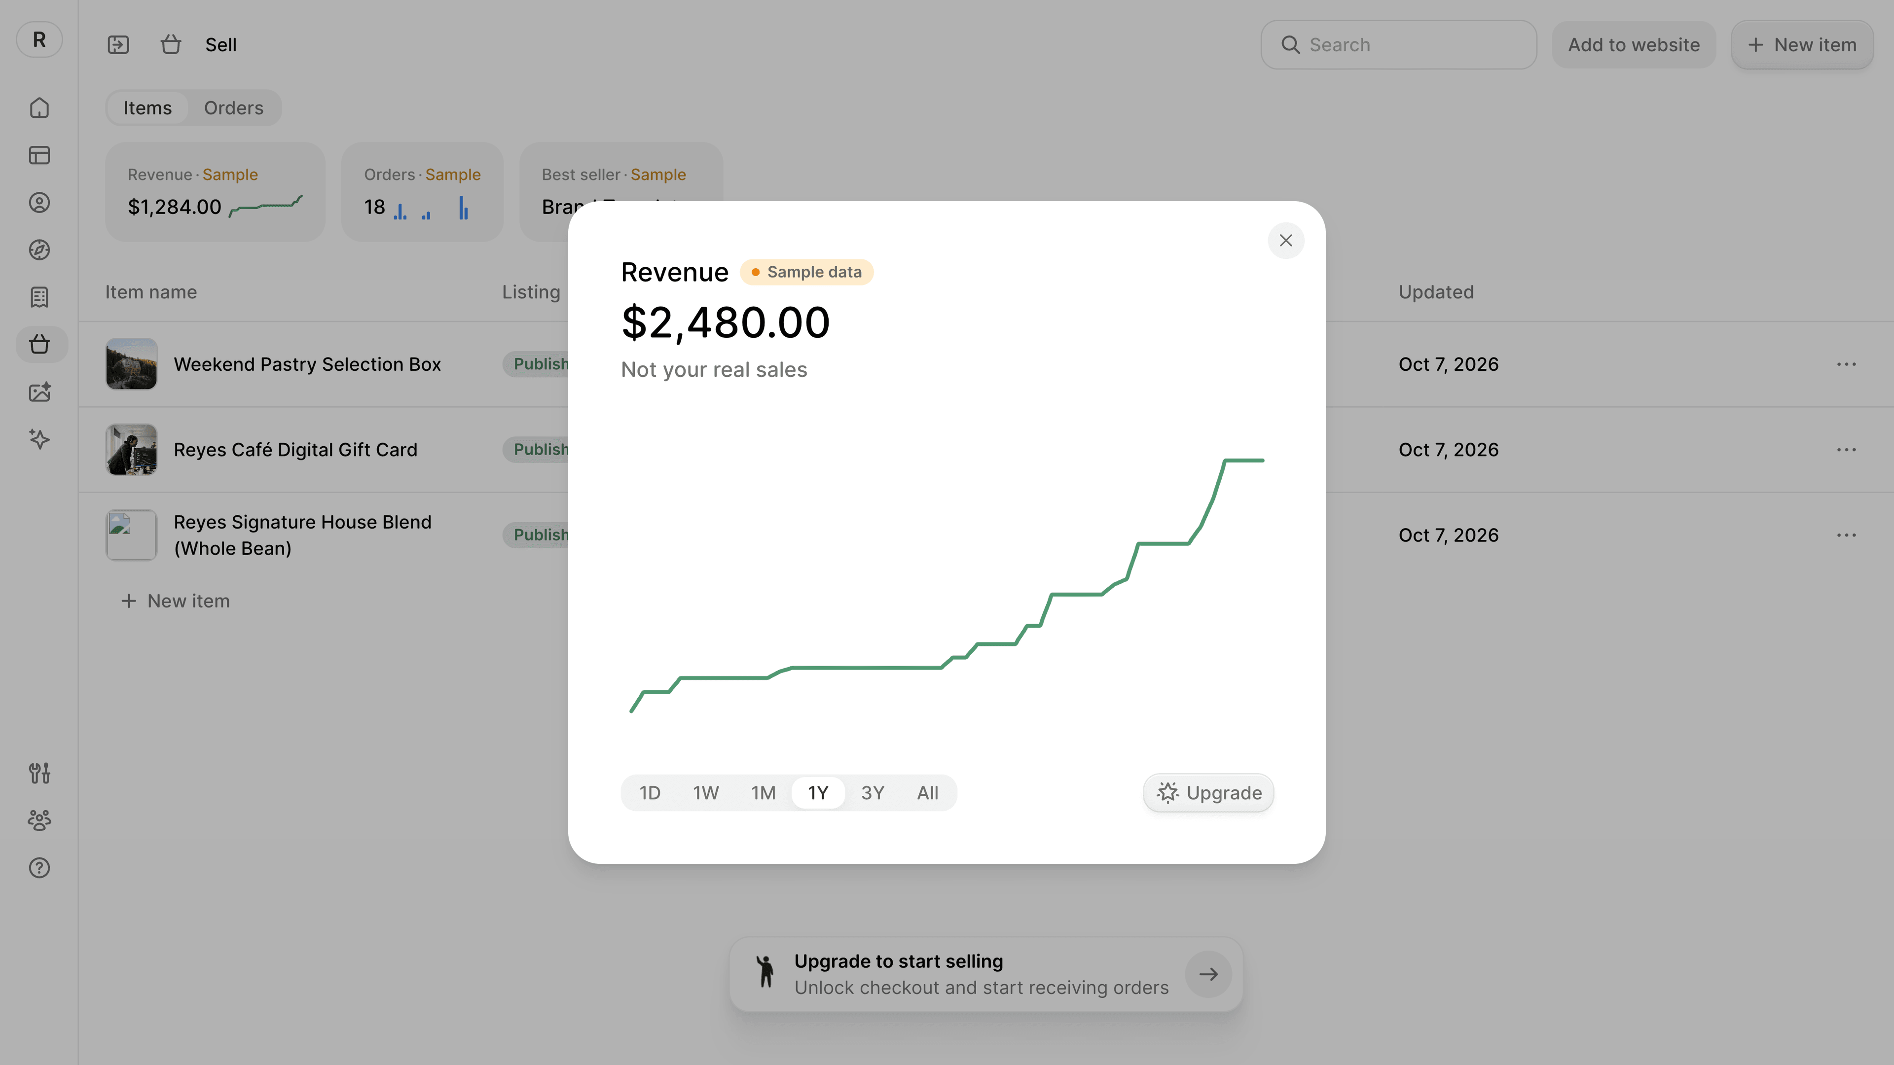Select the 1D time range
1894x1065 pixels.
click(x=649, y=793)
